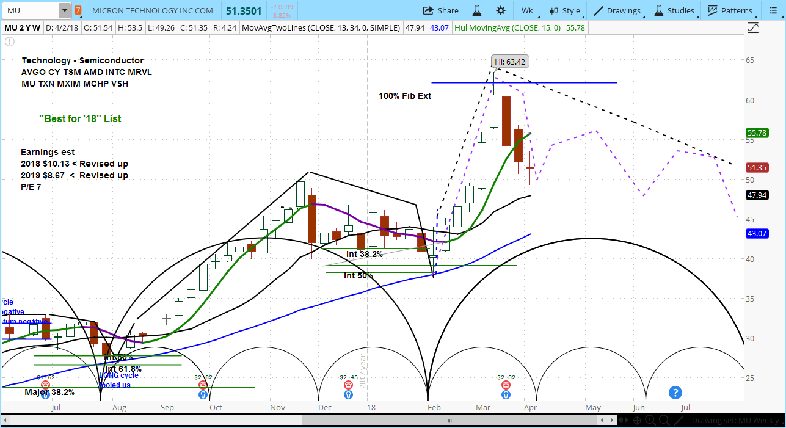This screenshot has width=786, height=428.
Task: Click the Major 38.2% label
Action: [49, 392]
